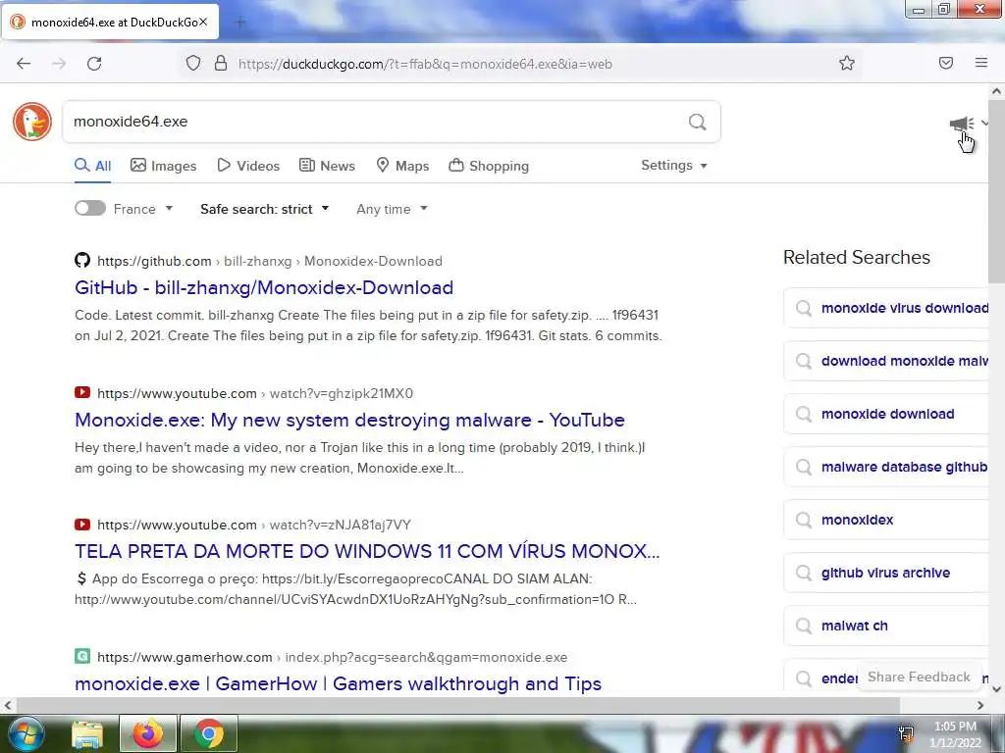This screenshot has width=1005, height=753.
Task: Search related: github virus archive
Action: (x=887, y=573)
